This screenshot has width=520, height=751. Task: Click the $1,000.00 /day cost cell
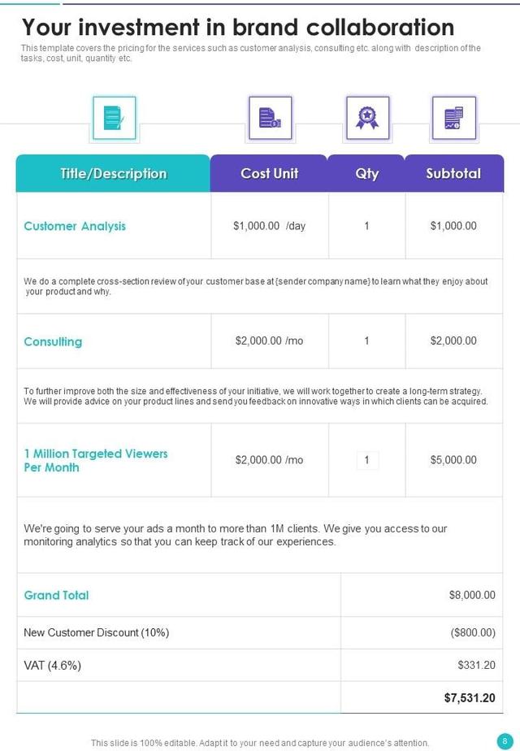point(269,226)
